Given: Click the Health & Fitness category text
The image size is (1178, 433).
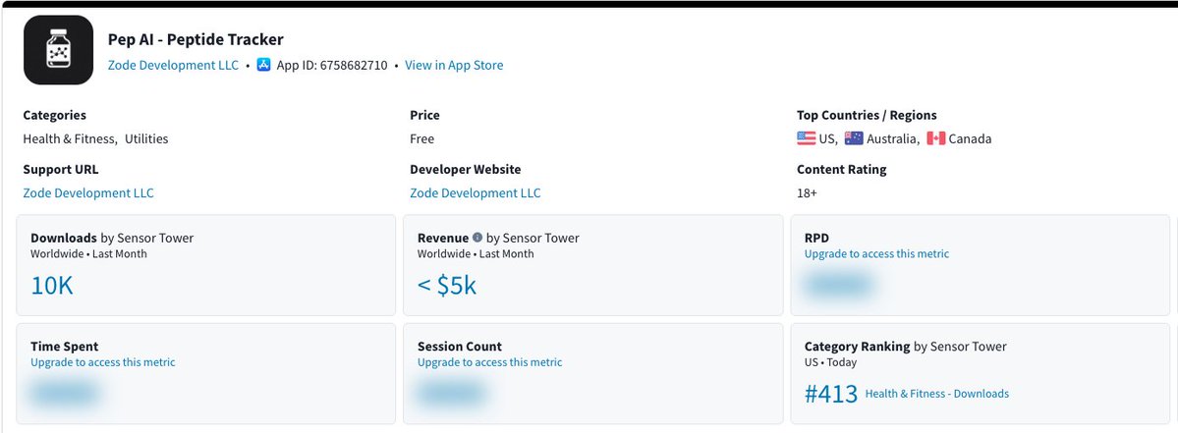Looking at the screenshot, I should point(70,138).
